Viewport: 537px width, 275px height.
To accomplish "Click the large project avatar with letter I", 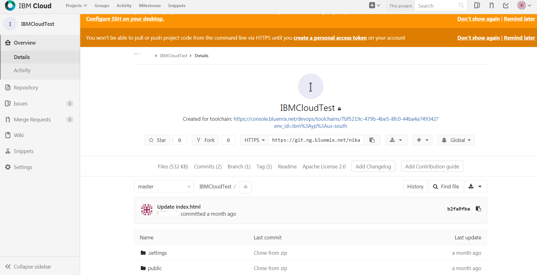I will [x=310, y=86].
